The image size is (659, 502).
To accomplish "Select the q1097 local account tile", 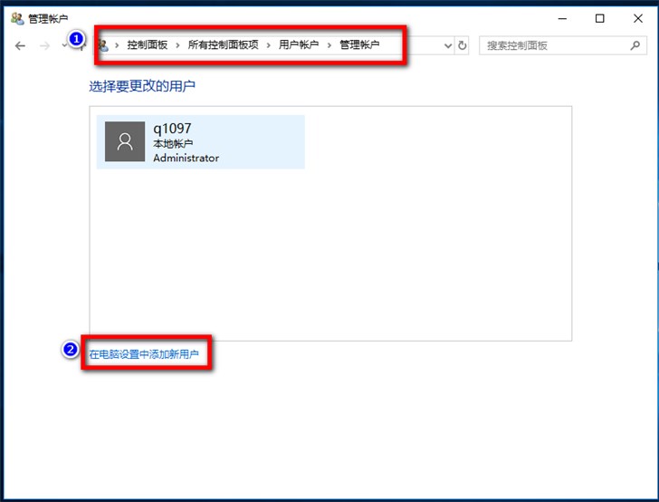I will pos(200,141).
